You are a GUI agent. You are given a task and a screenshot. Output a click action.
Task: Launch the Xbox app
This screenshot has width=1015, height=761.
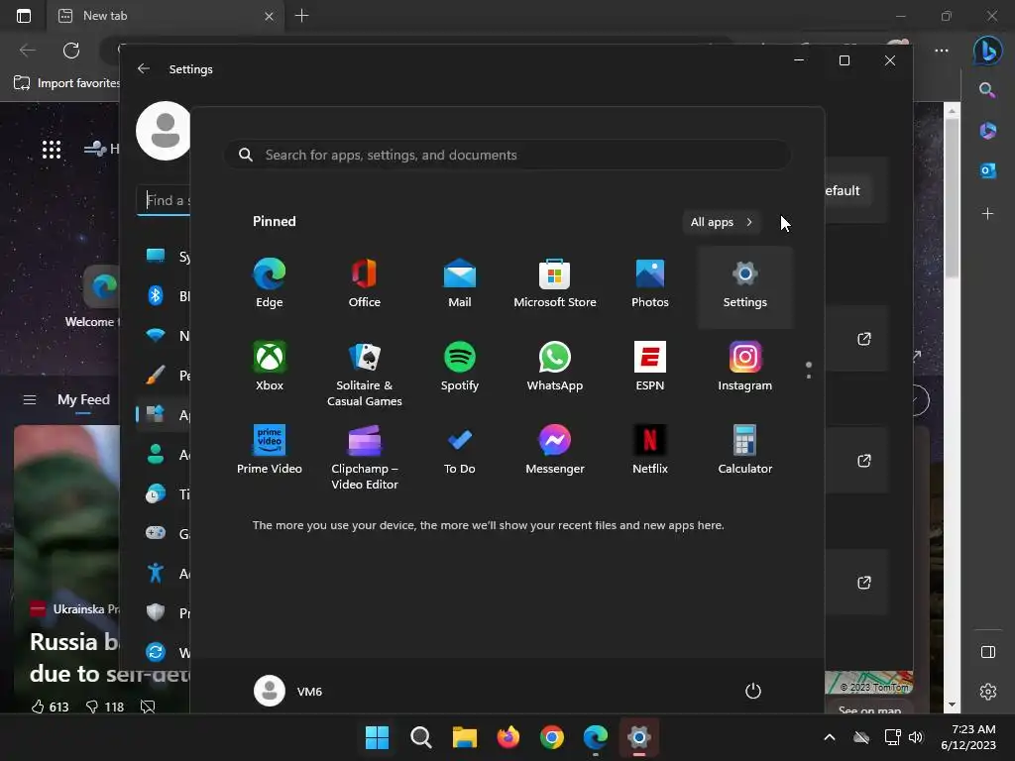pyautogui.click(x=270, y=368)
